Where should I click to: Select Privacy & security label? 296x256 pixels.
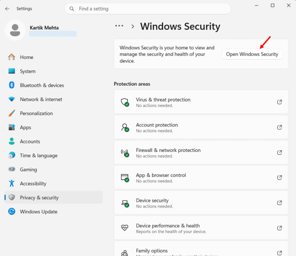[x=39, y=198]
